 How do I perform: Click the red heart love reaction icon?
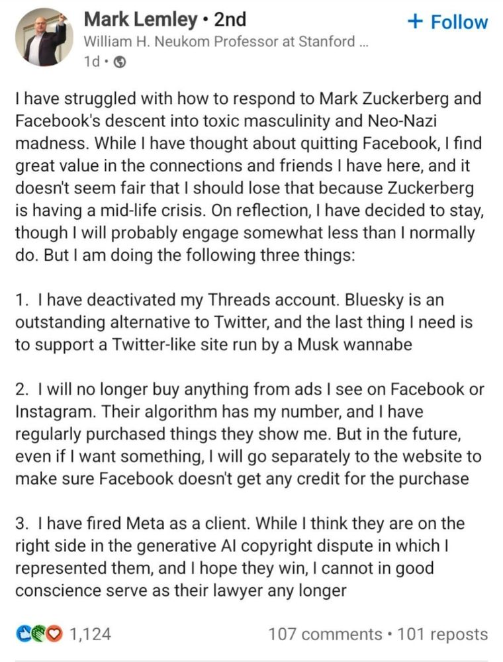pos(54,634)
